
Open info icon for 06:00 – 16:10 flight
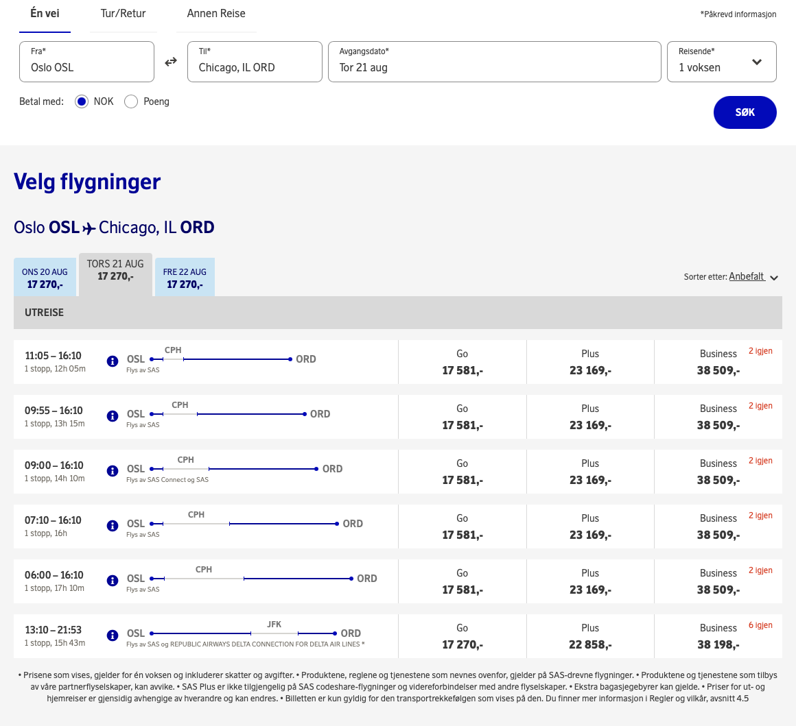pyautogui.click(x=112, y=581)
